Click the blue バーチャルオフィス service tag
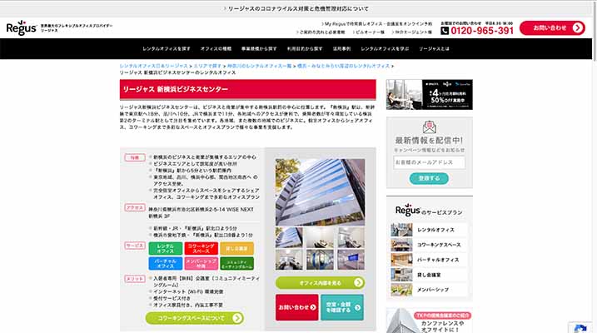The height and width of the screenshot is (333, 597). tap(165, 263)
